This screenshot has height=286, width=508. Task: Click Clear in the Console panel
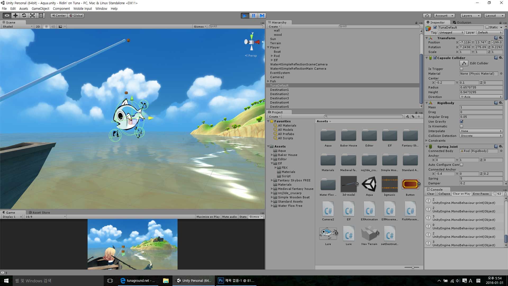(430, 194)
